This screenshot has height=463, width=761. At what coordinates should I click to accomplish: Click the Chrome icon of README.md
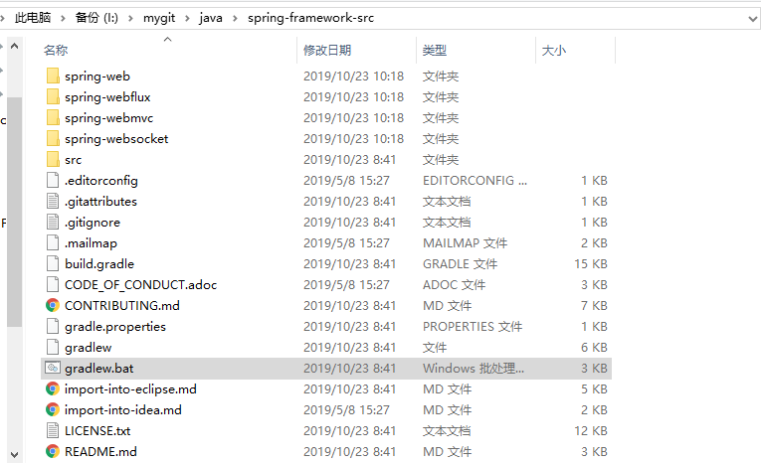[53, 451]
